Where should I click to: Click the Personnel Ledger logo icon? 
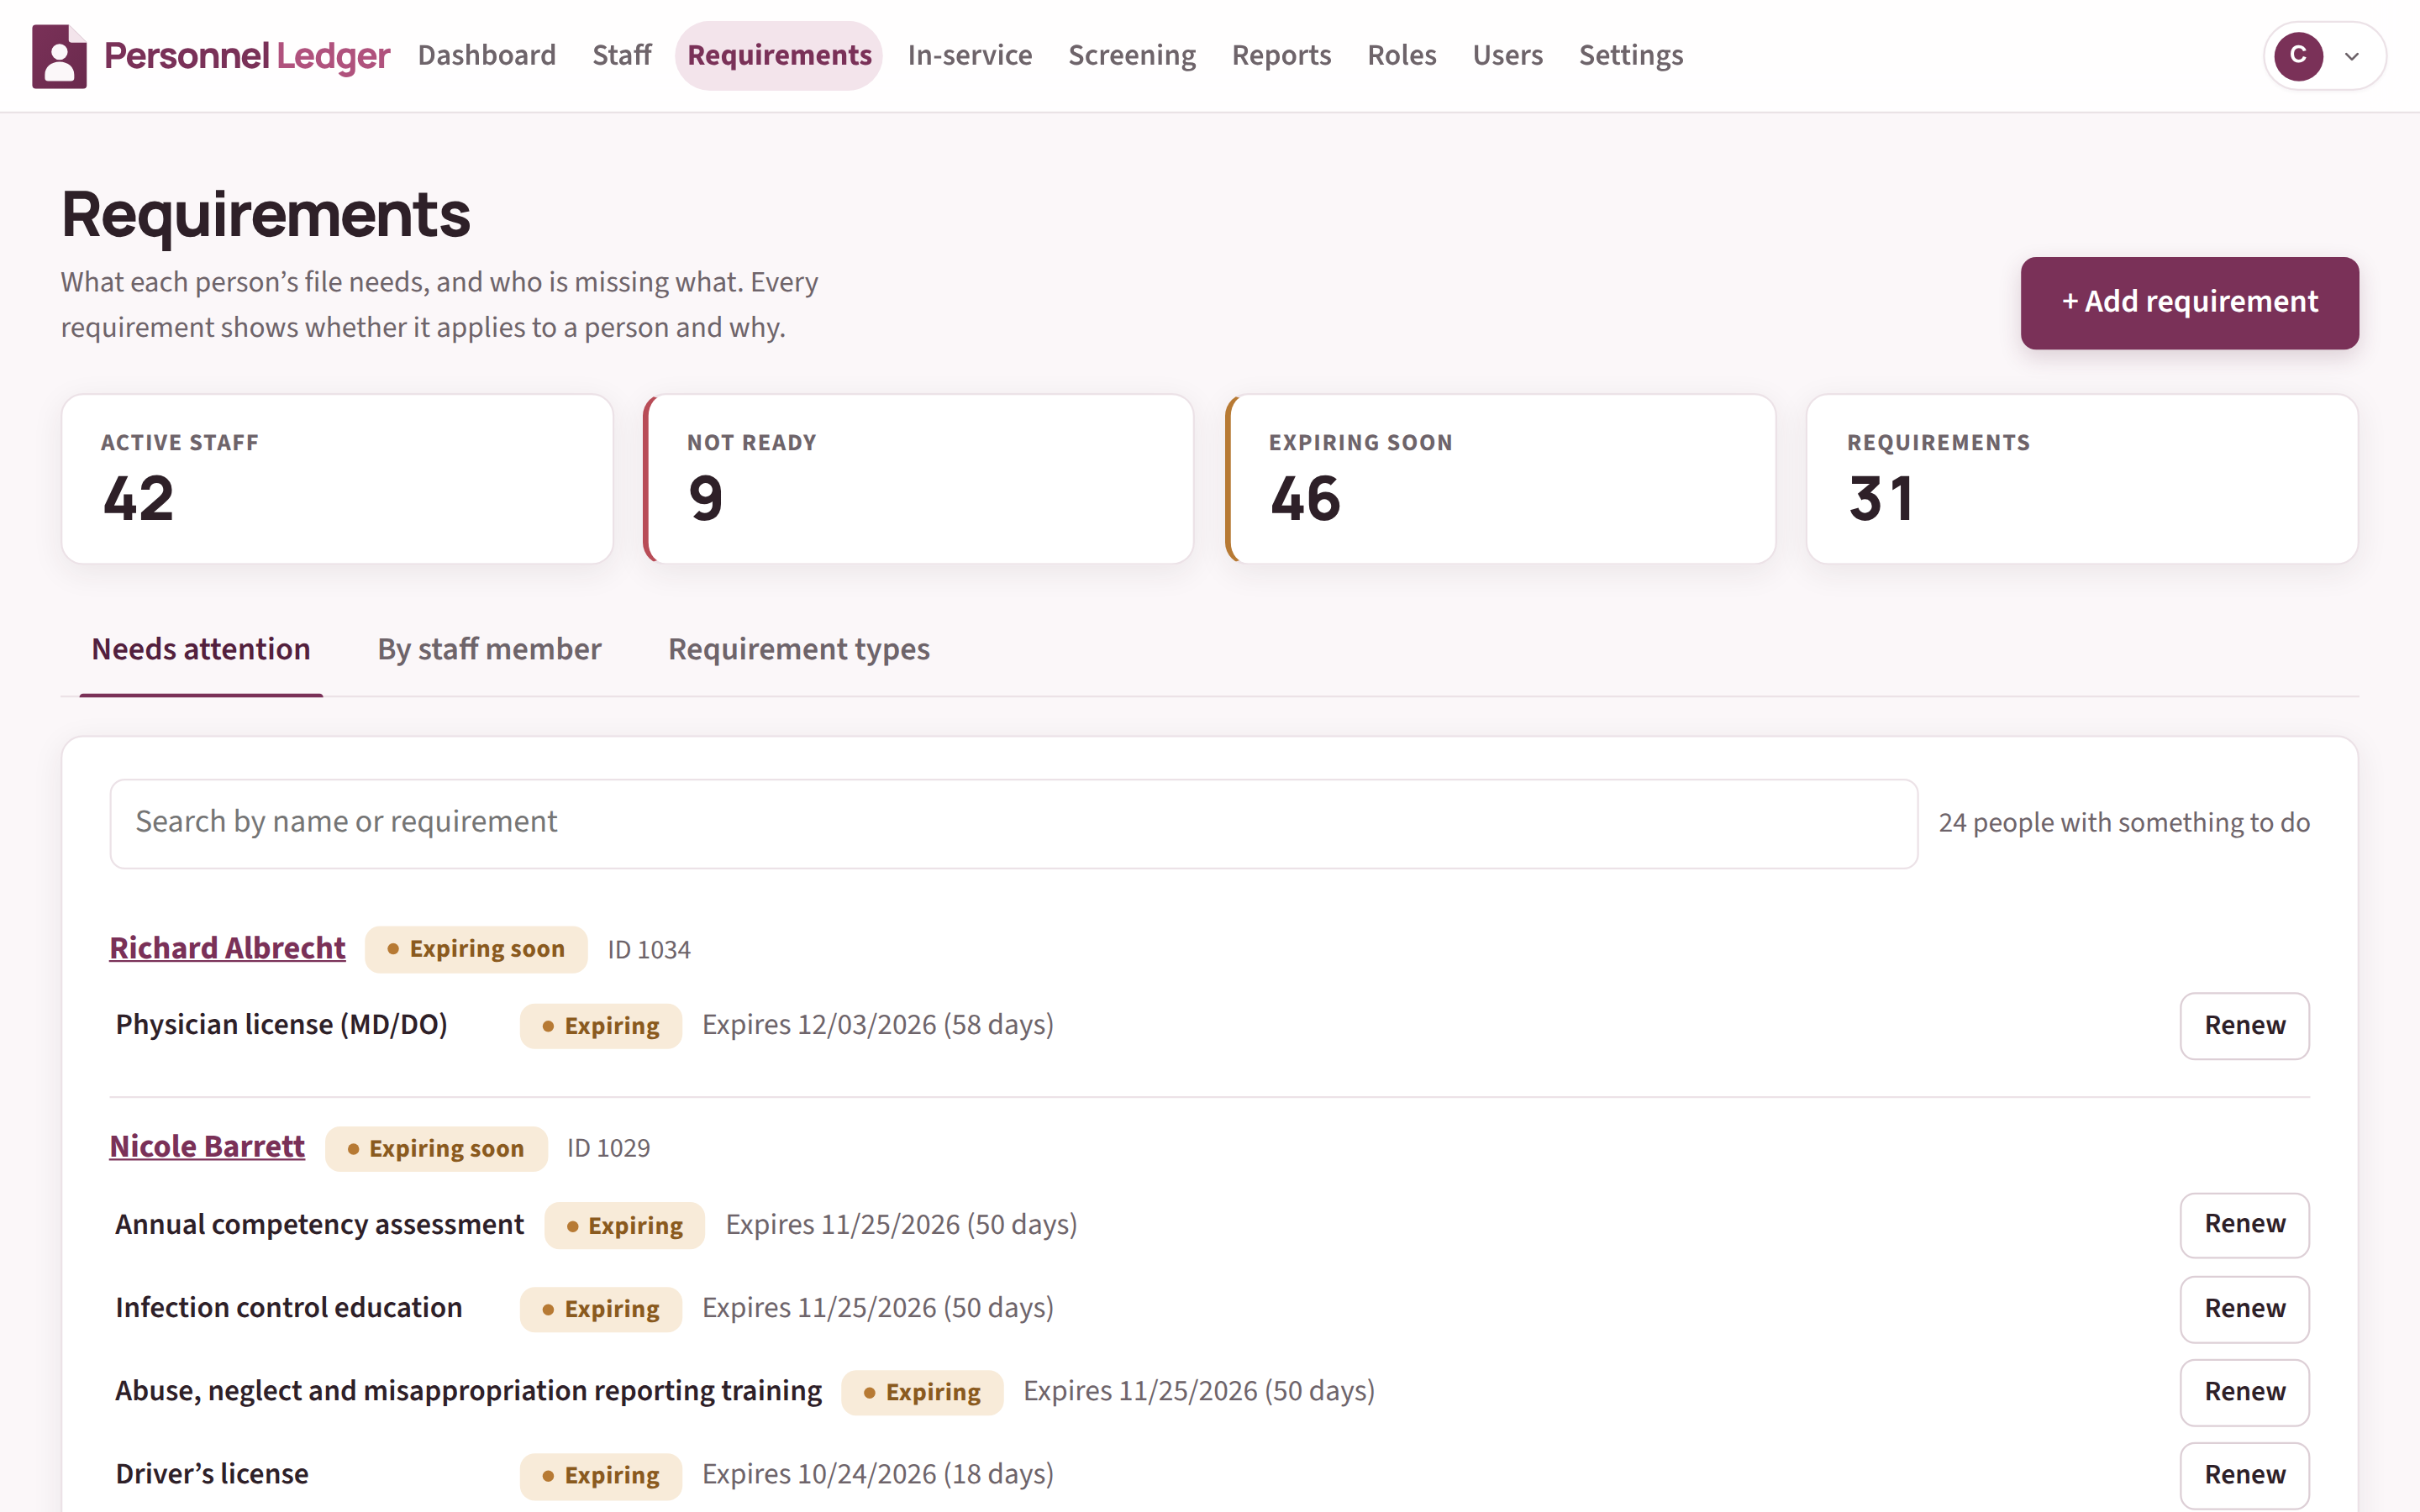(x=59, y=56)
